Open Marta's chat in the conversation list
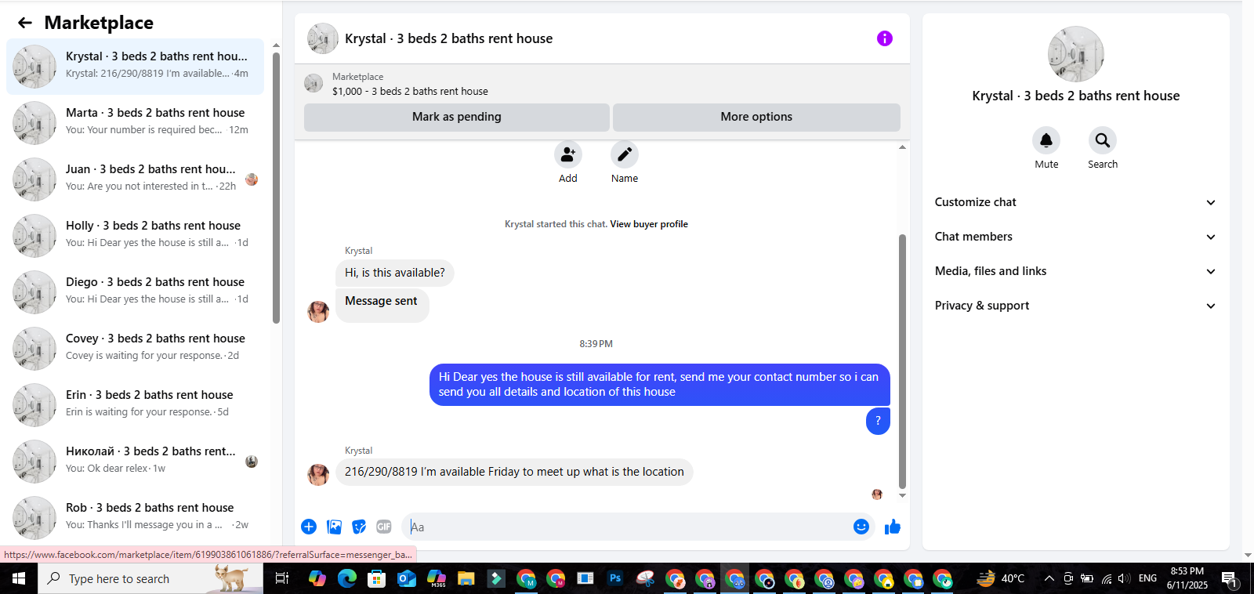Viewport: 1254px width, 594px height. click(135, 123)
